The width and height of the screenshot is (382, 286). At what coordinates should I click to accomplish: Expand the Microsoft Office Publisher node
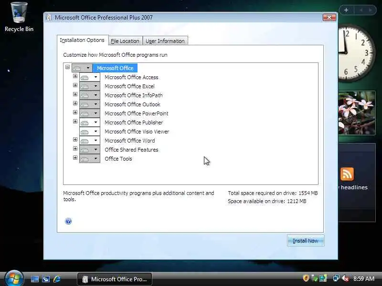pos(75,122)
